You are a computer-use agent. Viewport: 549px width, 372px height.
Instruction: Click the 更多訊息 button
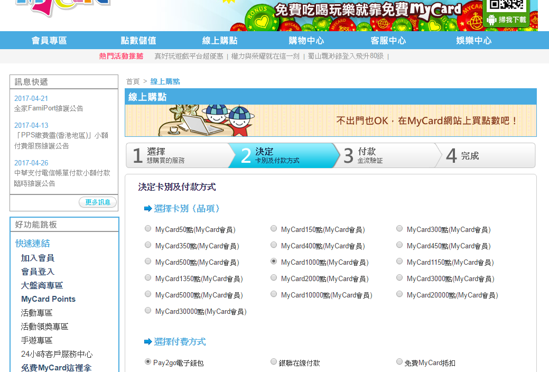click(x=98, y=202)
